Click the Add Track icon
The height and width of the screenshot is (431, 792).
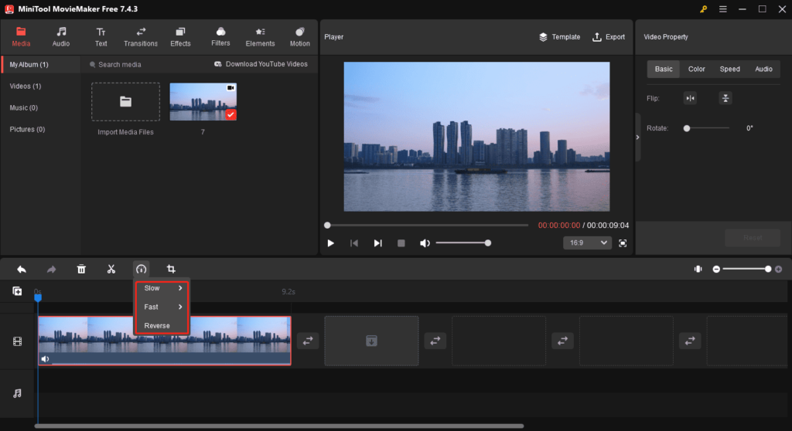[17, 291]
